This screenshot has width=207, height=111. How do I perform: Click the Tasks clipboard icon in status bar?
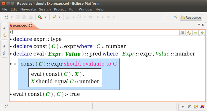[x=189, y=107]
